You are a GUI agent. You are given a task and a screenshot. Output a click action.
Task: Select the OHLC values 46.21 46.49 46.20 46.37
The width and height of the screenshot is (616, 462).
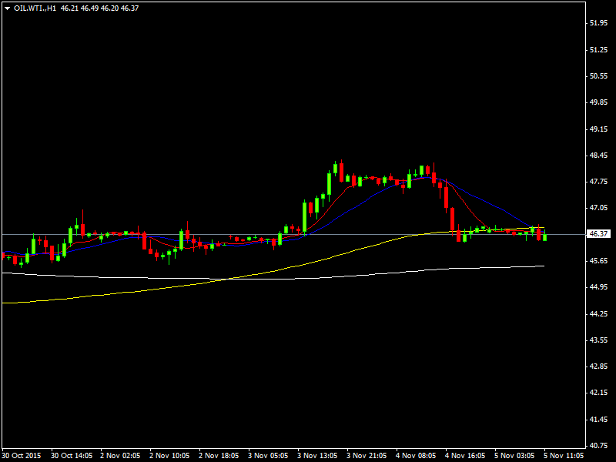pos(100,8)
